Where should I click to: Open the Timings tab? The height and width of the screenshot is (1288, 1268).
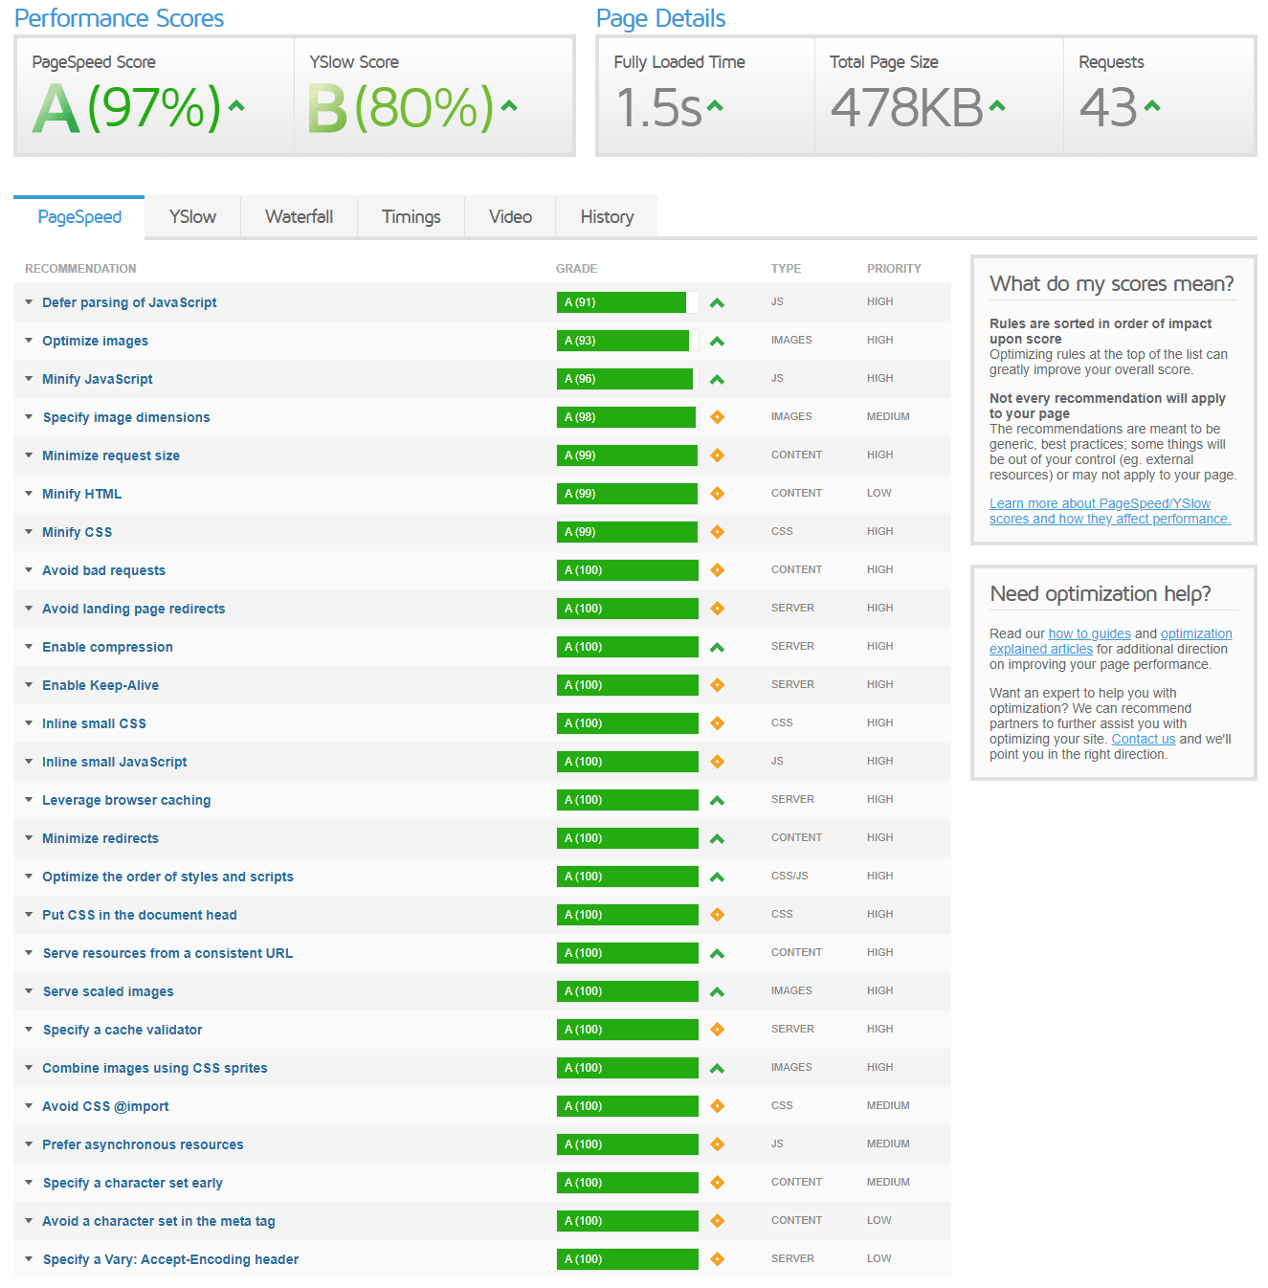(412, 217)
